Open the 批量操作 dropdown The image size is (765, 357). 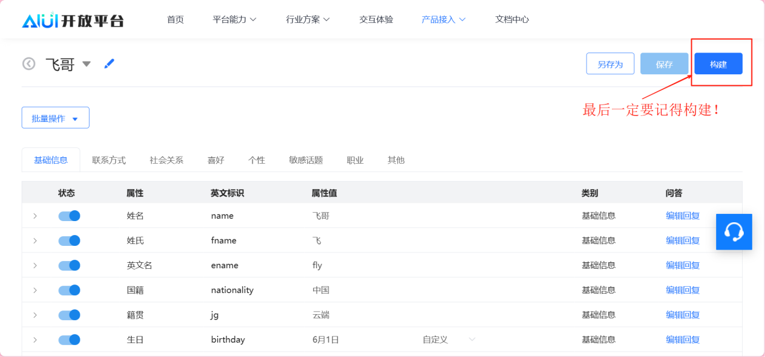tap(56, 118)
